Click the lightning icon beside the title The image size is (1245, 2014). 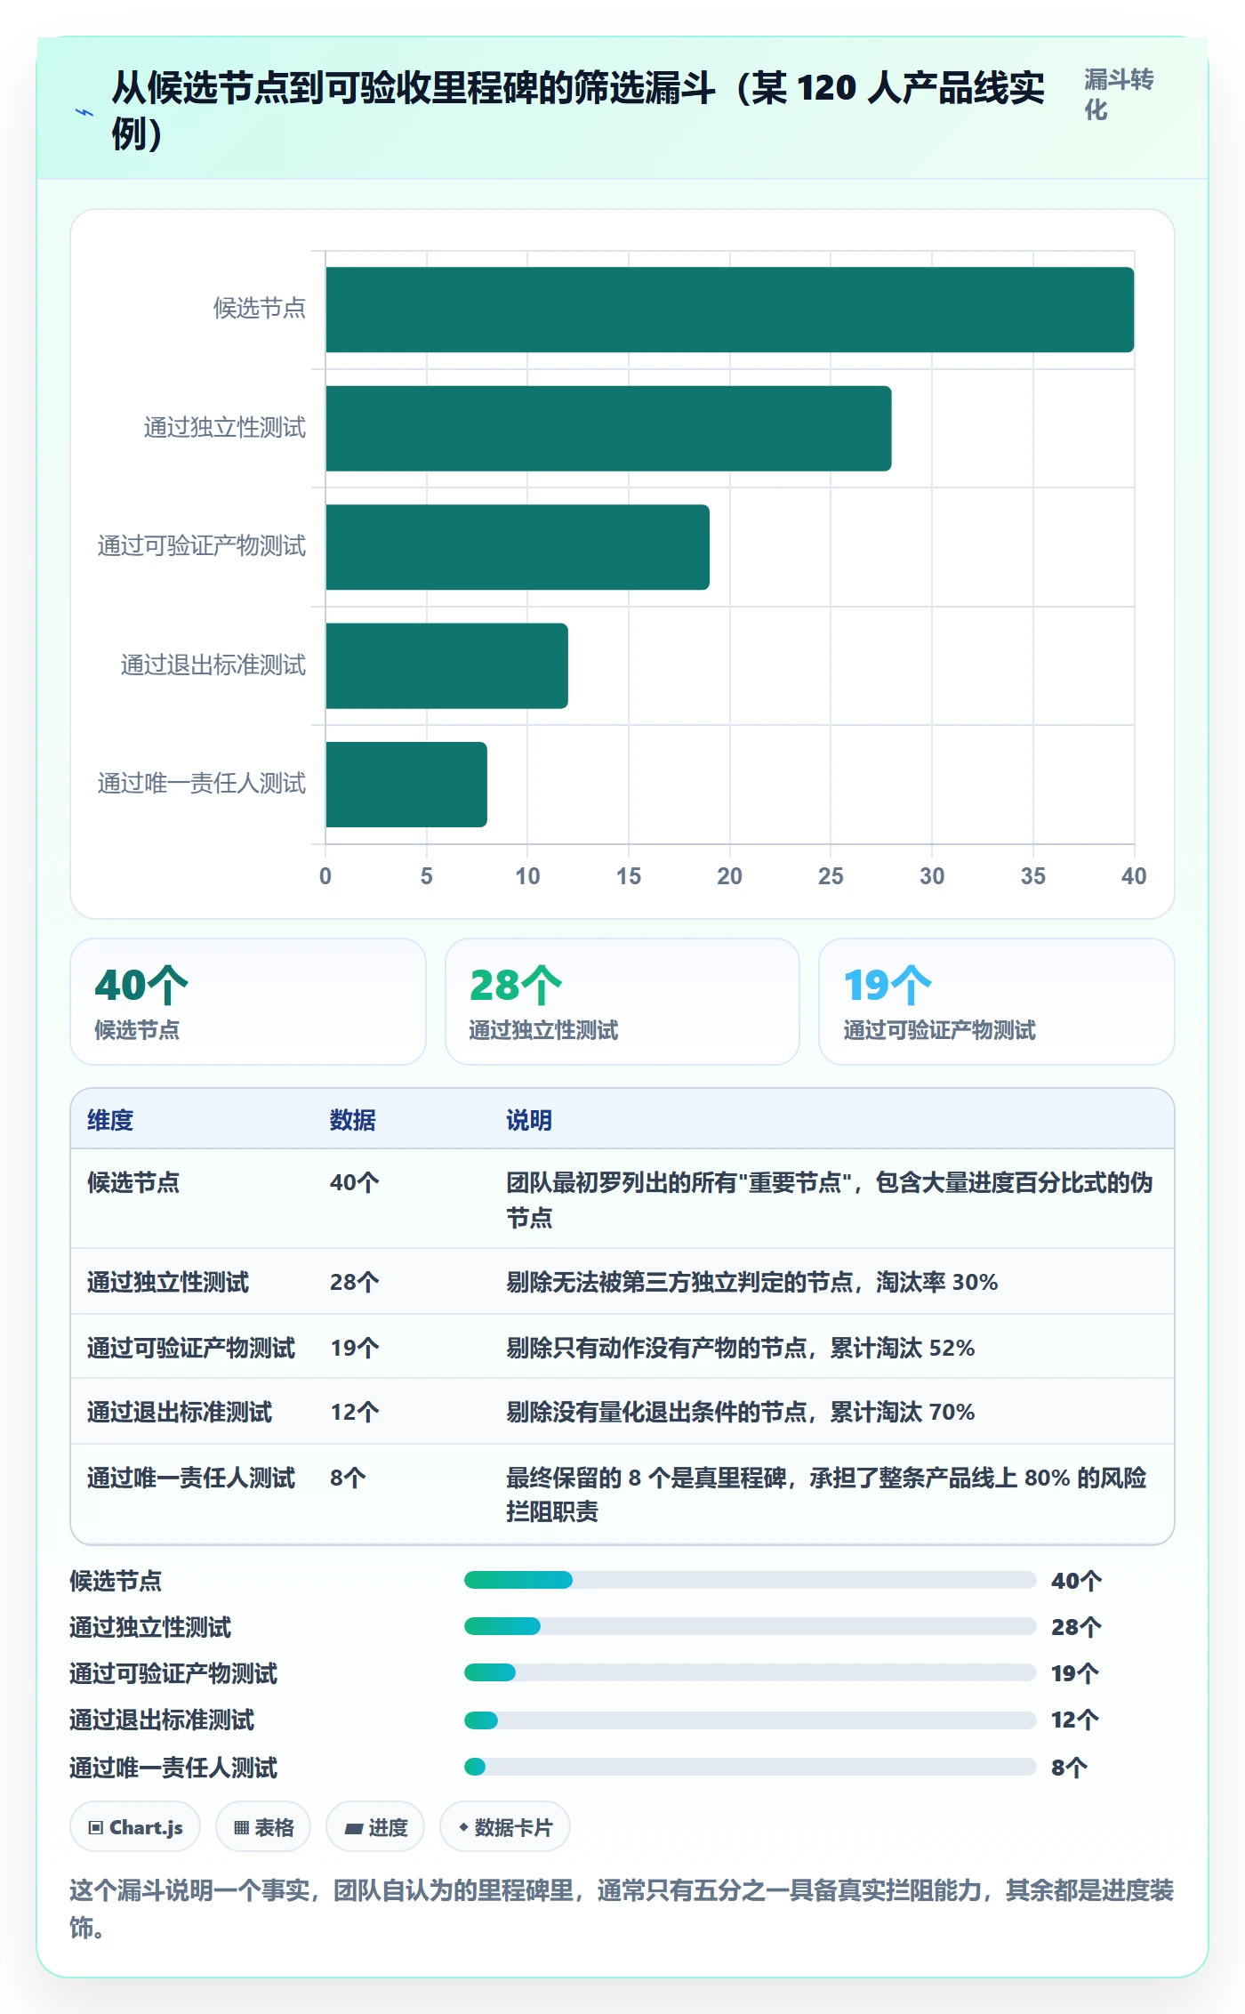point(84,112)
